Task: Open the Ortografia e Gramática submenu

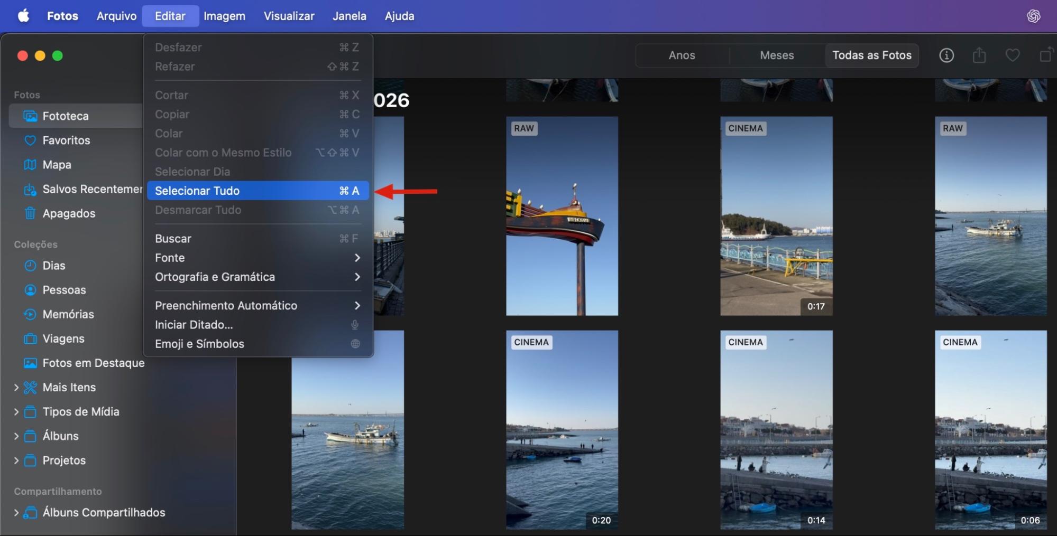Action: pyautogui.click(x=258, y=277)
